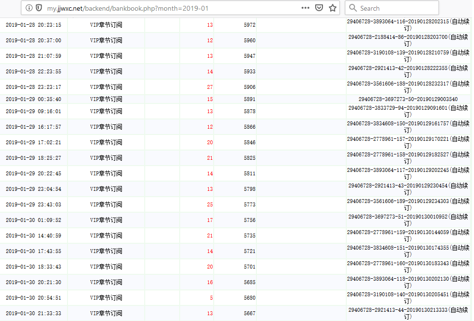Open the tracking protection shield icon
Viewport: 474px width, 321px height.
pos(39,8)
